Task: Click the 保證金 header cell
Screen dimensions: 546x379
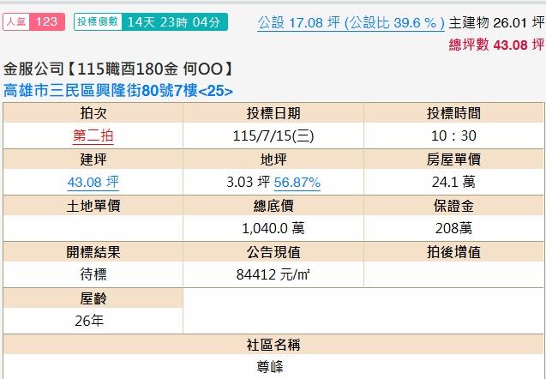Action: (x=453, y=206)
